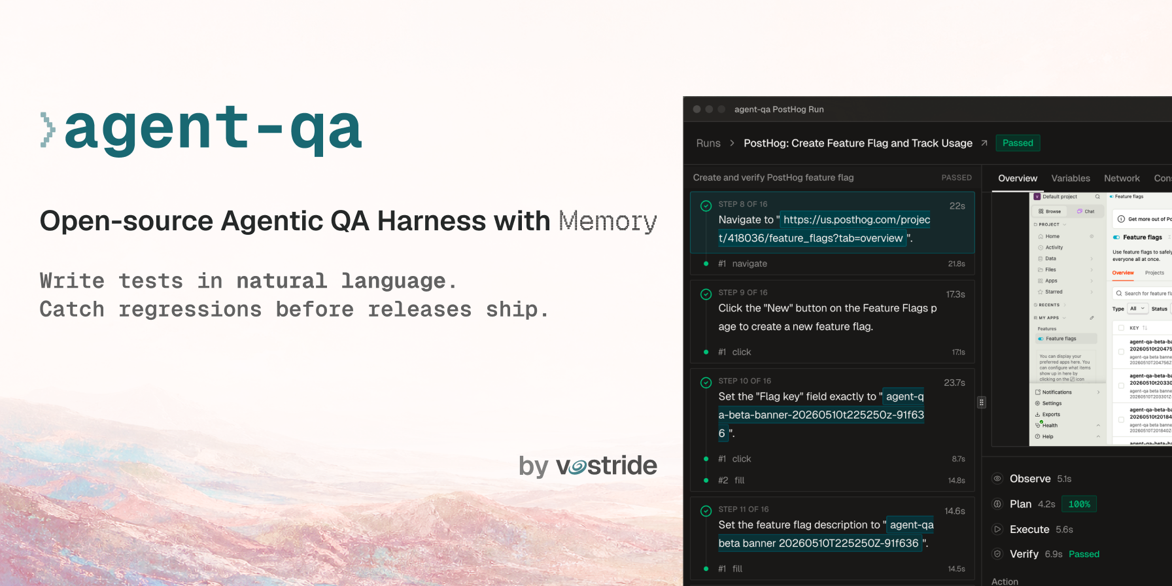Go back to Runs via the breadcrumb

708,143
